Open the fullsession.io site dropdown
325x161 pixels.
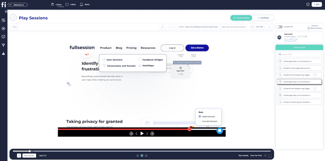point(18,5)
